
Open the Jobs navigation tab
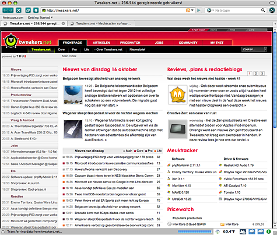pos(159,43)
